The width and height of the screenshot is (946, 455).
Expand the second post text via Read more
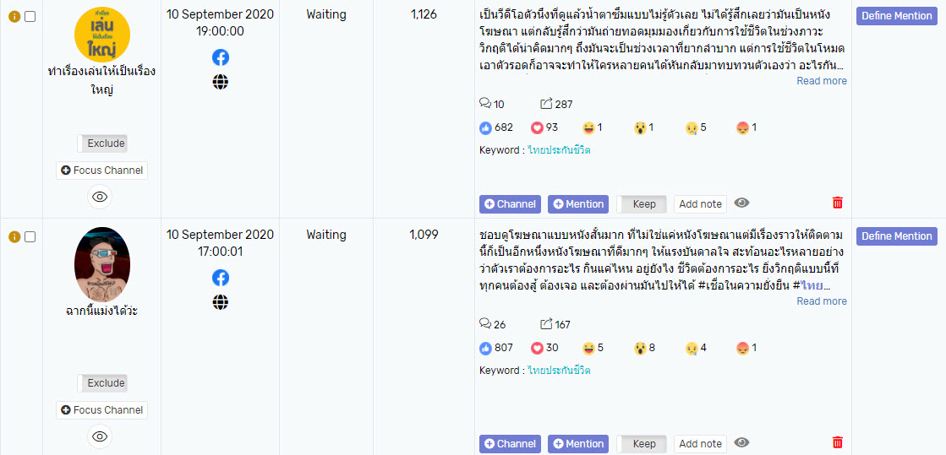pyautogui.click(x=821, y=301)
